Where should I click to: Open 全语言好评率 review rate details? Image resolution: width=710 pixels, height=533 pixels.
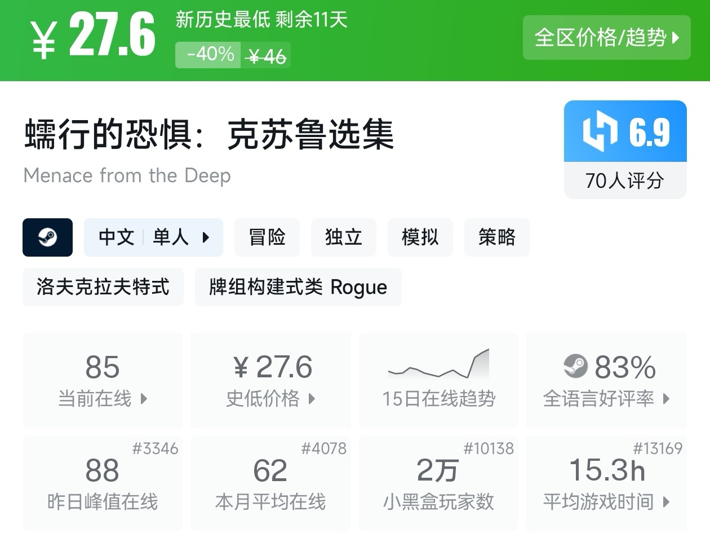(x=607, y=380)
